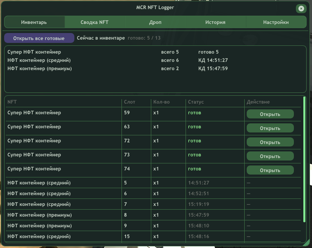This screenshot has height=248, width=312.
Task: Select НФТ контейнер (премиум) row in slot 8
Action: [x=153, y=215]
